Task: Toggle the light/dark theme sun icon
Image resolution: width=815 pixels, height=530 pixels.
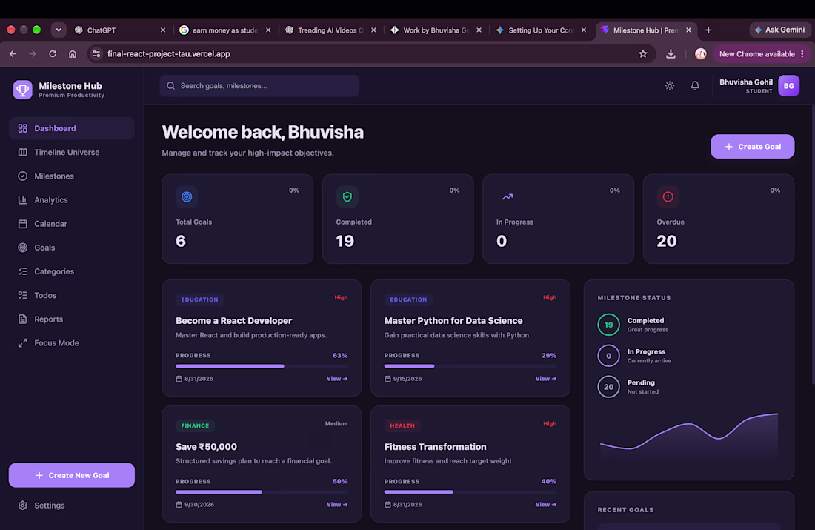Action: 670,86
